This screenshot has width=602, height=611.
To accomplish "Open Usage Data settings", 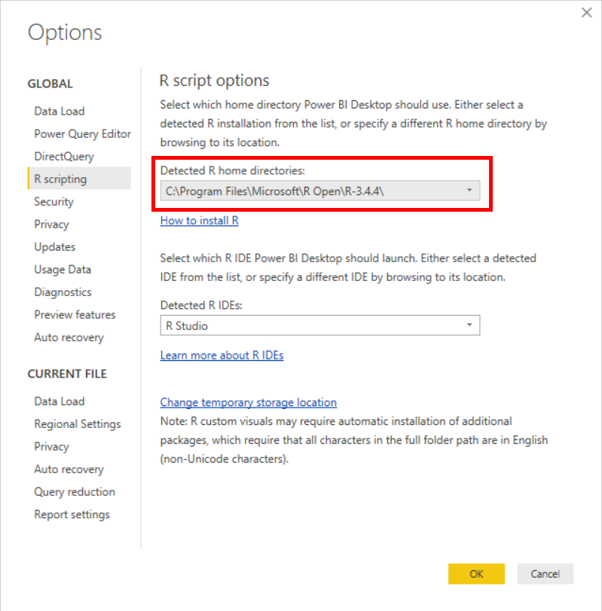I will click(x=63, y=269).
